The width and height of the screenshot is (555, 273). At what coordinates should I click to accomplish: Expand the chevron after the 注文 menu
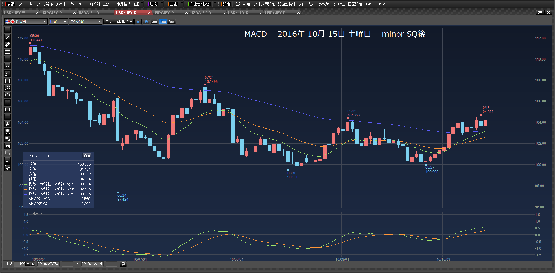coord(161,3)
